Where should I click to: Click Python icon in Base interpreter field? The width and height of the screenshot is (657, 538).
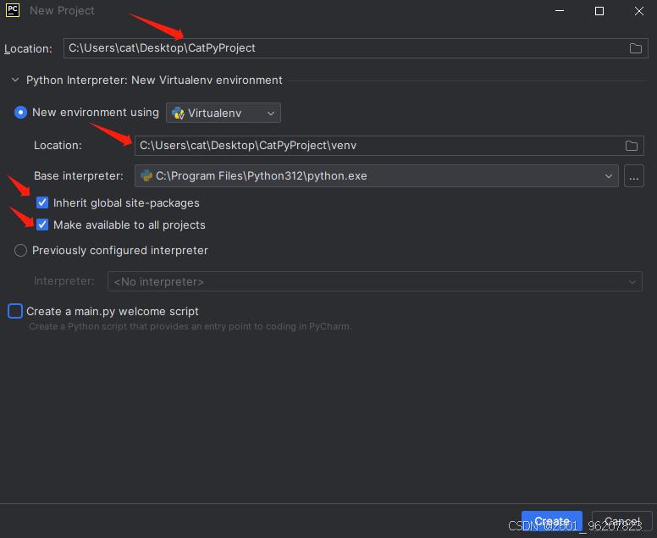click(x=146, y=175)
